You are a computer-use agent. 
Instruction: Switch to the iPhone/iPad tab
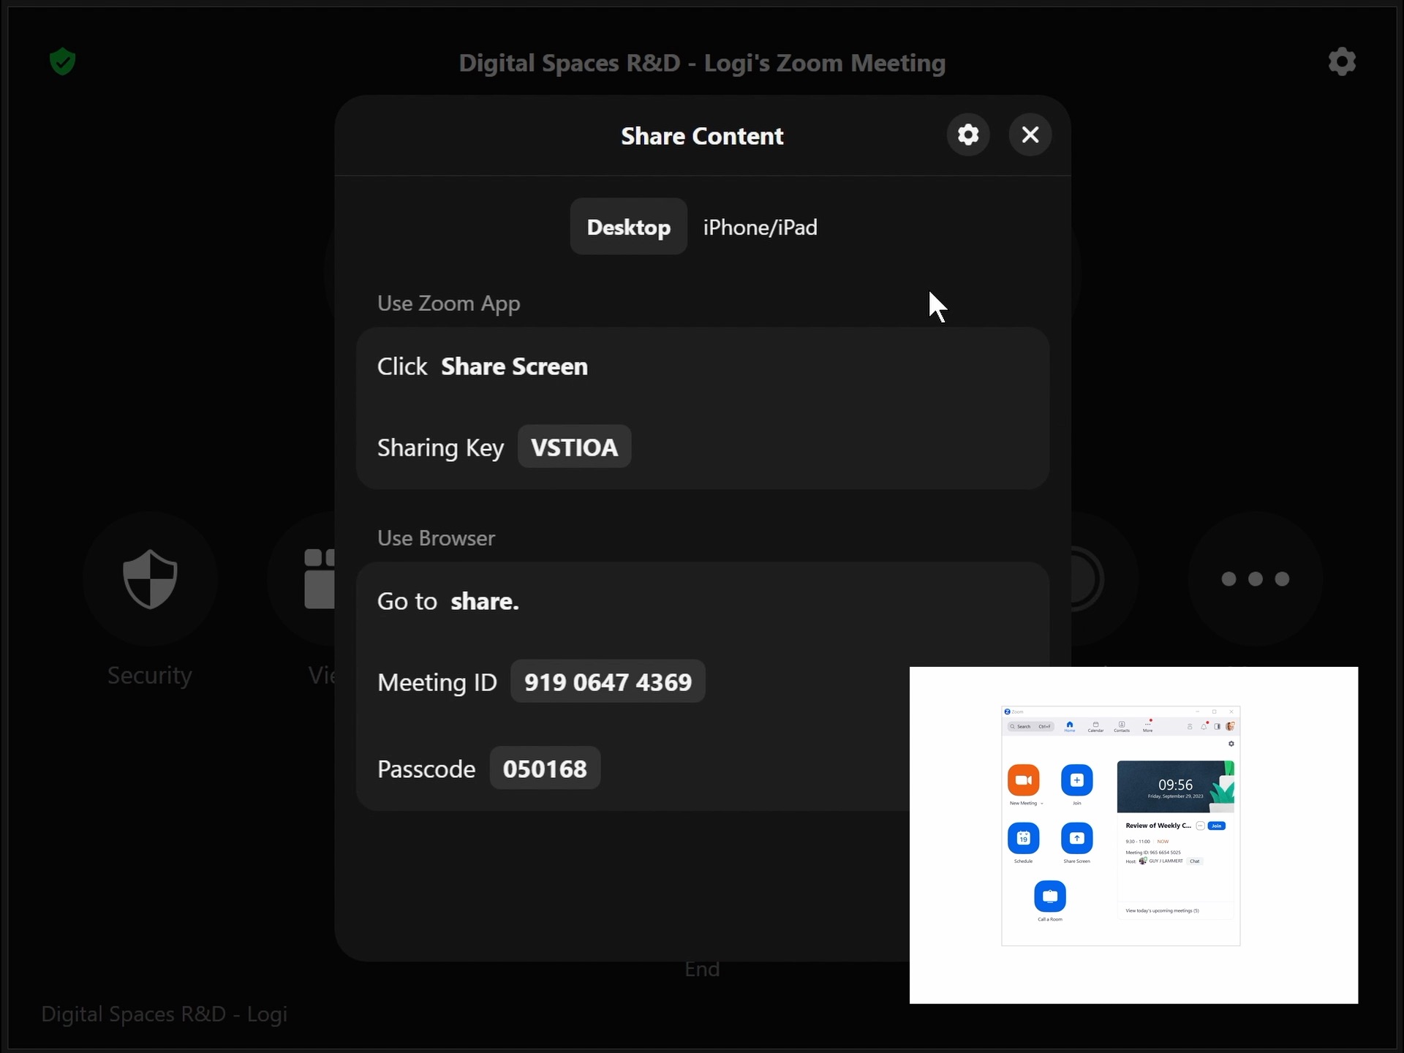[x=760, y=227]
